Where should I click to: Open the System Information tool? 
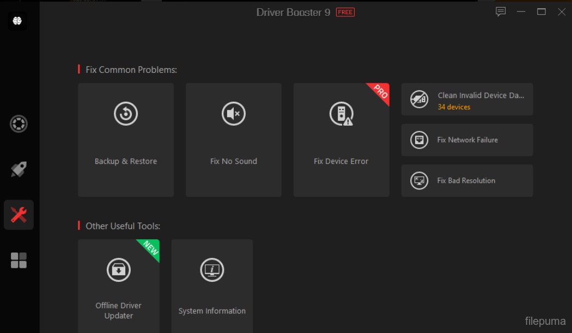pyautogui.click(x=212, y=286)
